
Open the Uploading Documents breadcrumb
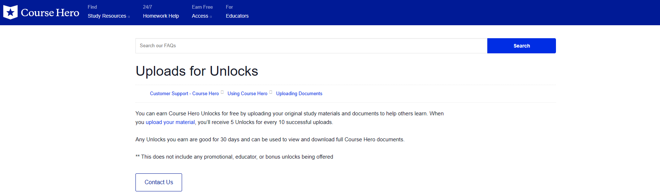click(x=299, y=93)
